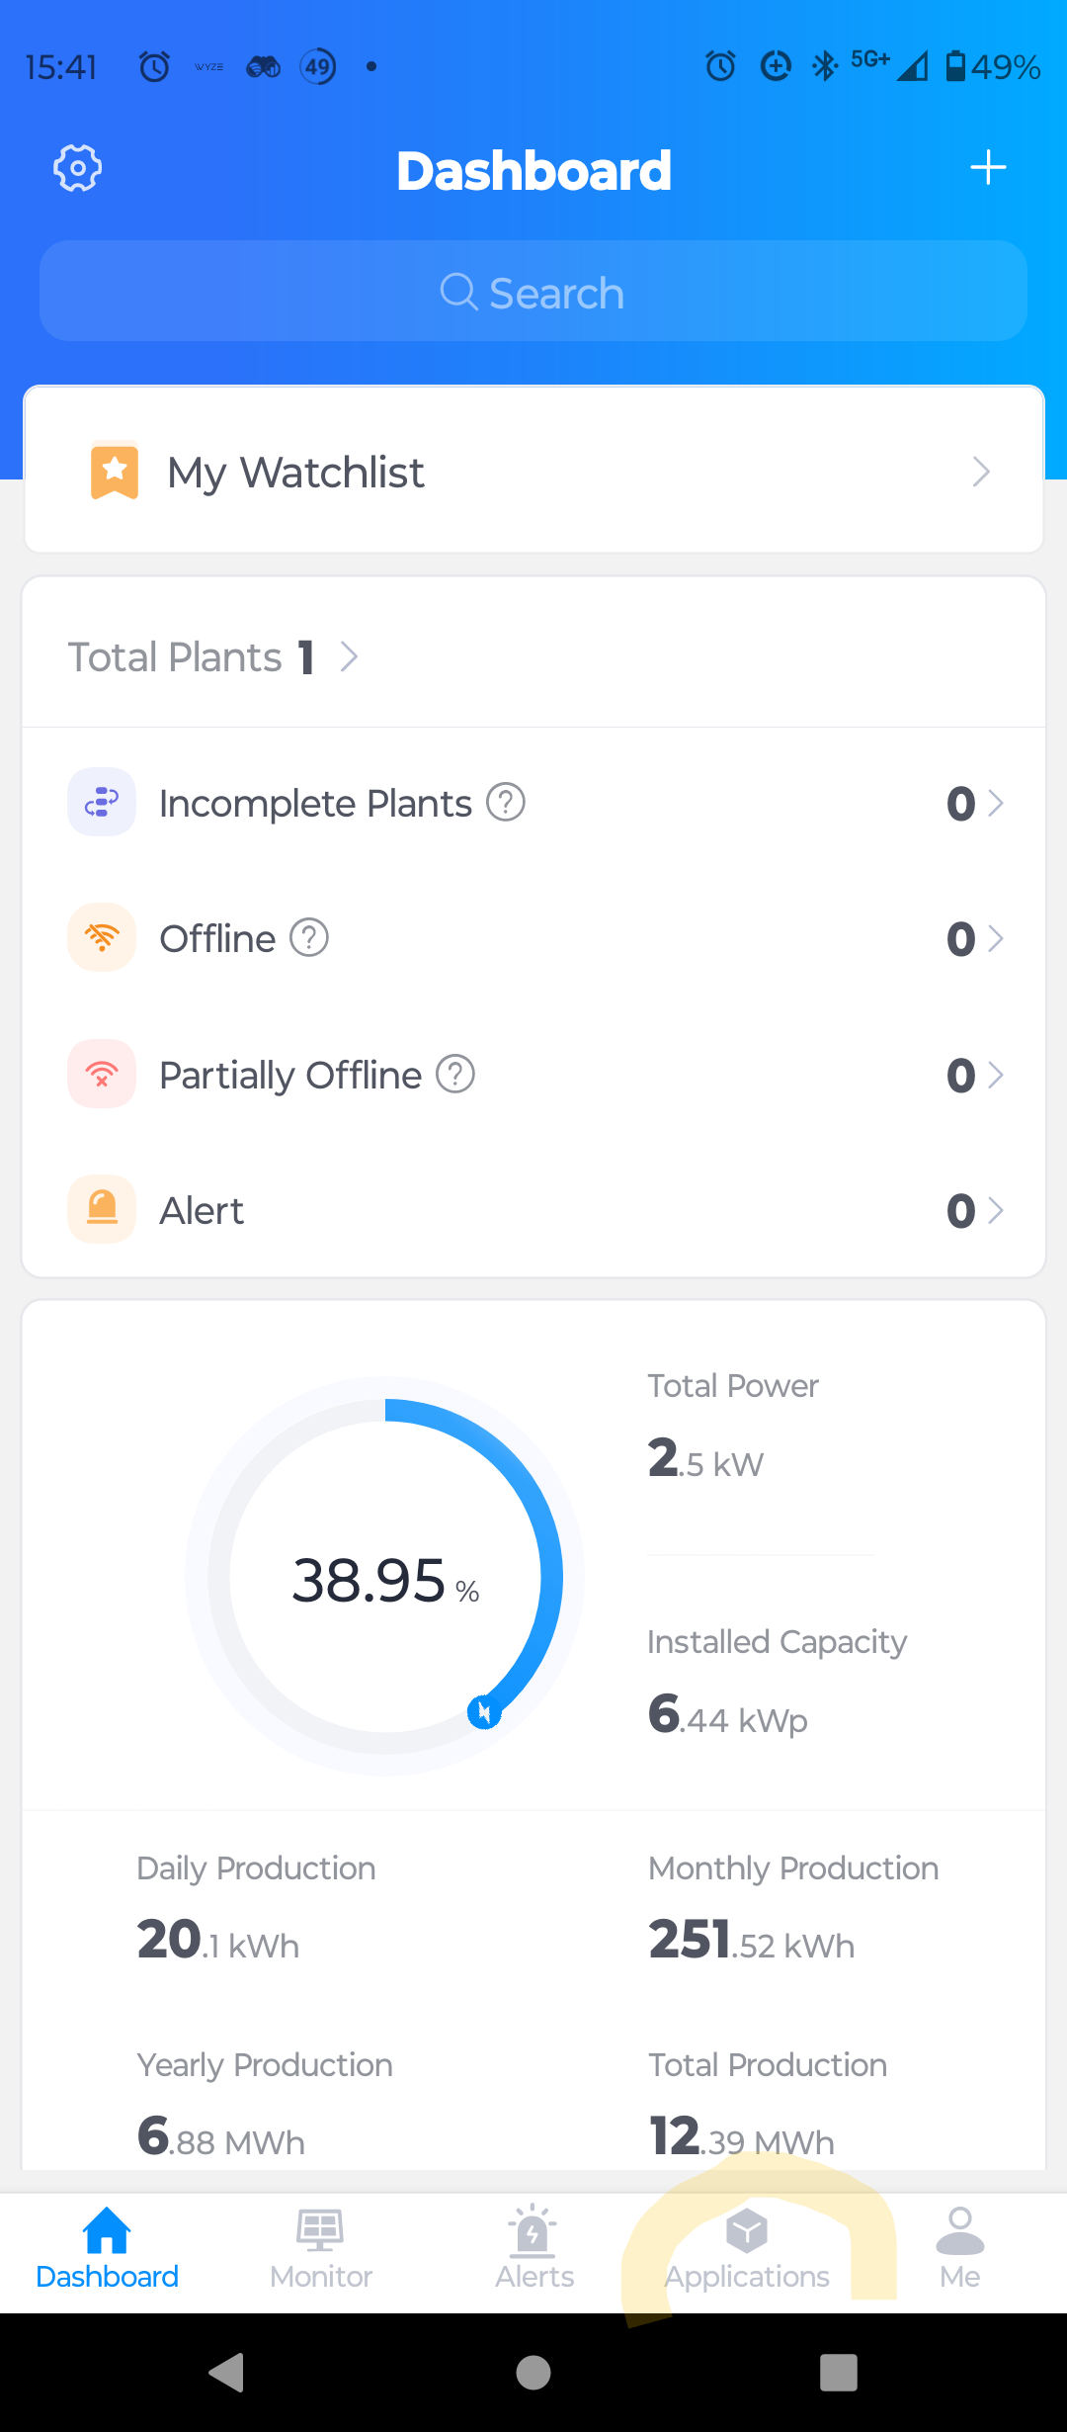This screenshot has height=2432, width=1067.
Task: Open settings via the gear icon
Action: point(77,168)
